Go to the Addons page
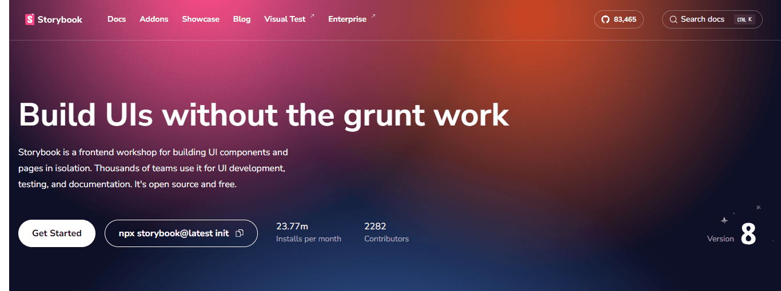Image resolution: width=781 pixels, height=291 pixels. coord(154,19)
